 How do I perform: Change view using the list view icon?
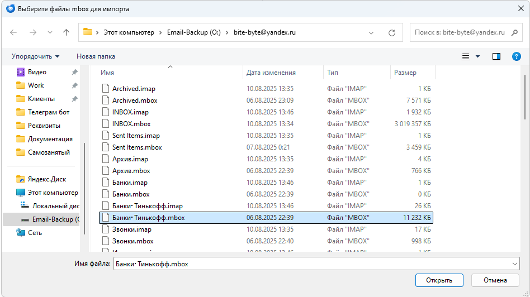point(466,56)
